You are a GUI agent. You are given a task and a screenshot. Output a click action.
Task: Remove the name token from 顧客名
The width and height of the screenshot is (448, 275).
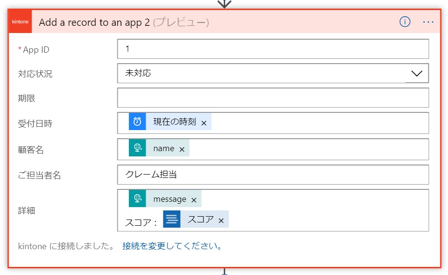[x=182, y=149]
